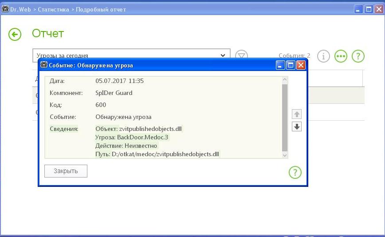385x237 pixels.
Task: Minimize the main Dr.Web window
Action: click(x=358, y=9)
